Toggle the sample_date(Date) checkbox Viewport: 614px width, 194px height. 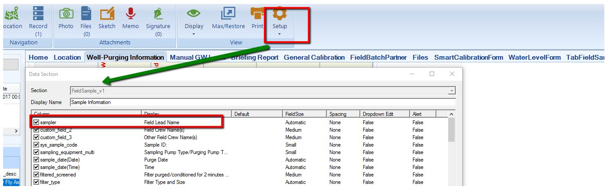pyautogui.click(x=37, y=160)
